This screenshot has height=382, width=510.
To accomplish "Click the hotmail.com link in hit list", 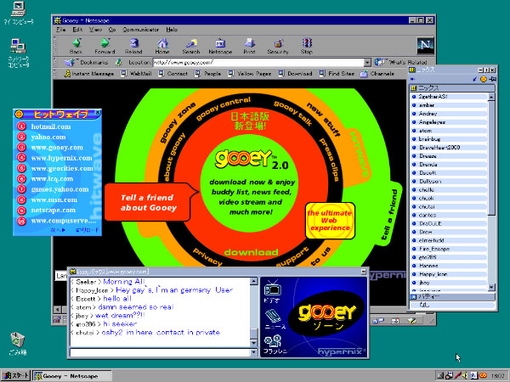I will [x=50, y=126].
